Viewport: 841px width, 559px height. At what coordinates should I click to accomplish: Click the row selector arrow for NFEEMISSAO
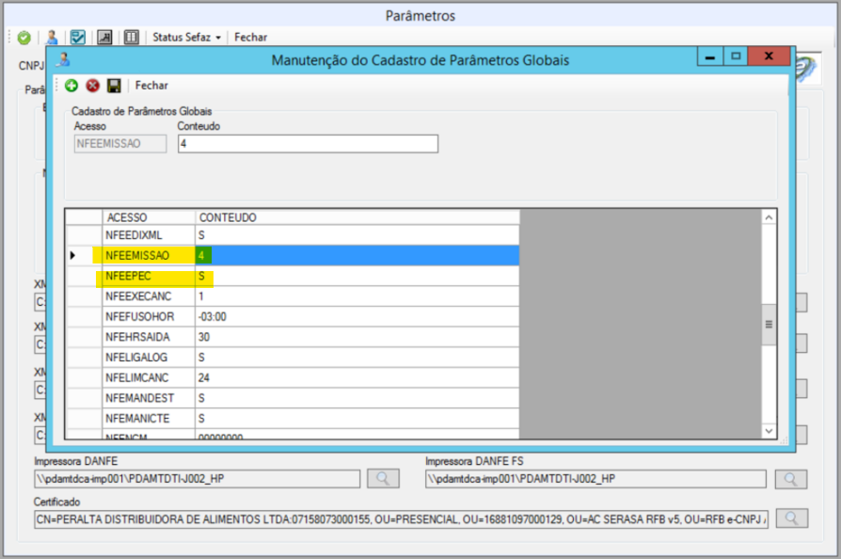coord(84,256)
